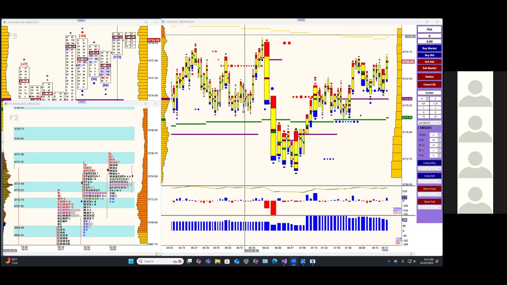This screenshot has width=507, height=285.
Task: Open Microsoft Teams taskbar icon
Action: (208, 261)
